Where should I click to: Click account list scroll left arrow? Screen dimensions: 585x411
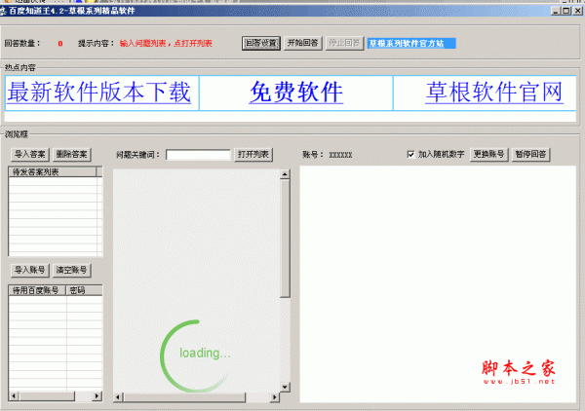click(x=14, y=396)
